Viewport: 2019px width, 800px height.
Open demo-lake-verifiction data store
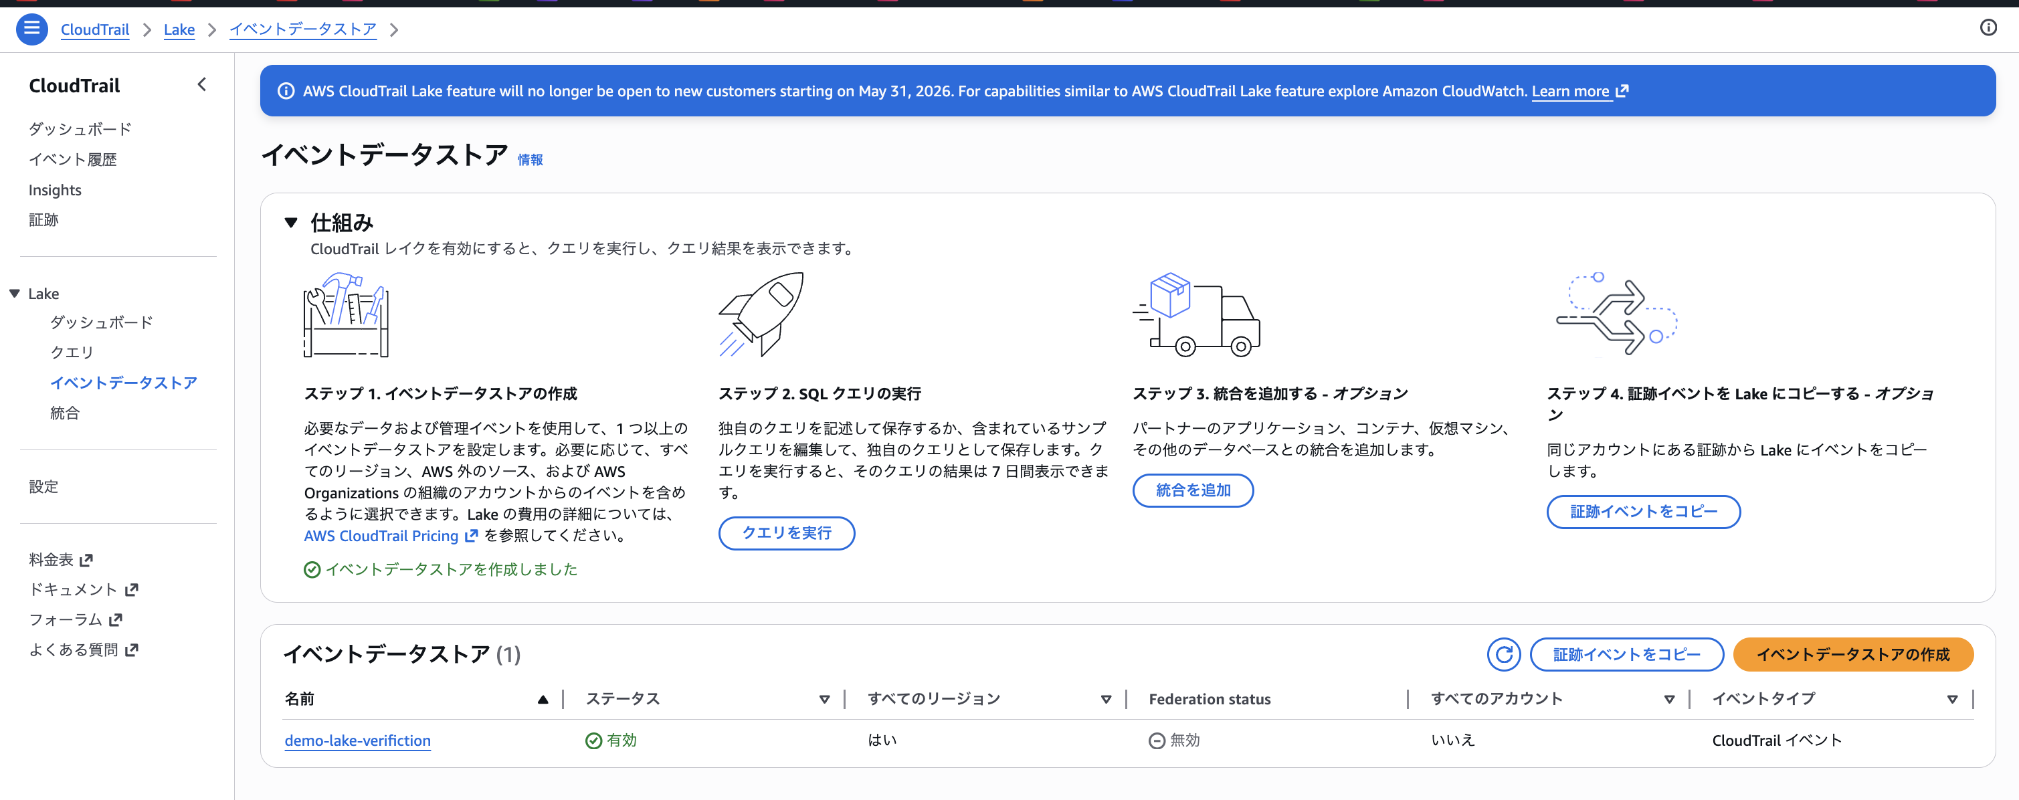pyautogui.click(x=357, y=740)
